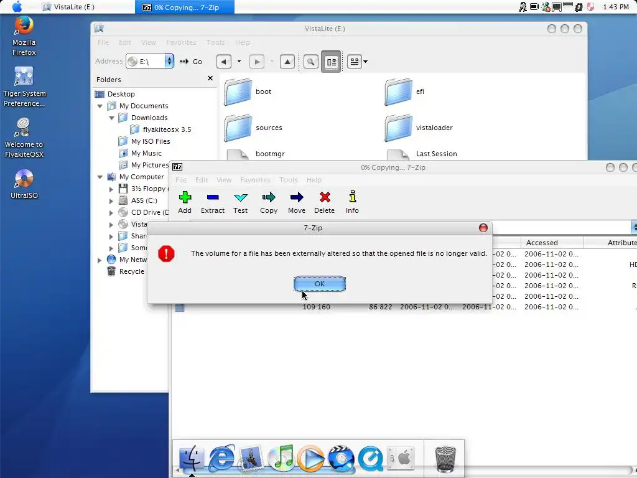Open the Tools menu in VistaLite window

tap(215, 42)
